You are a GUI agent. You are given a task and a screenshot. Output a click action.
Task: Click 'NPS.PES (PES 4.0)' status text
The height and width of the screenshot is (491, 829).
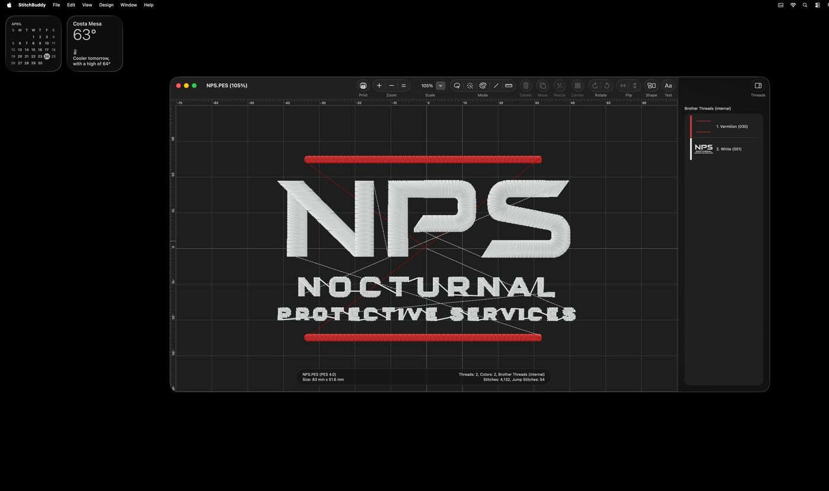coord(319,374)
